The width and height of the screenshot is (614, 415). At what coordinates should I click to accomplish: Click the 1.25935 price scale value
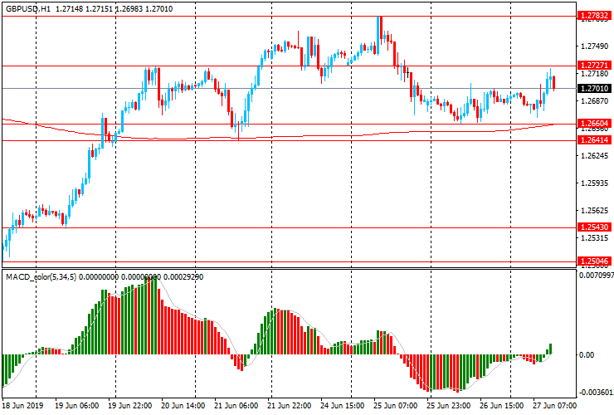point(595,183)
